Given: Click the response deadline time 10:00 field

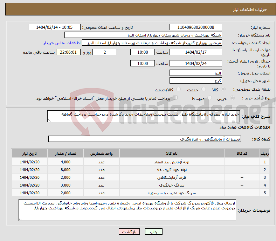Looking at the screenshot, I should [x=143, y=52].
